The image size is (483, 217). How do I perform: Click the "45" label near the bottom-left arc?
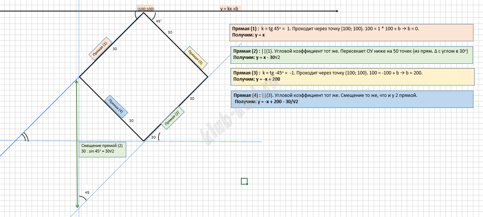click(x=87, y=192)
